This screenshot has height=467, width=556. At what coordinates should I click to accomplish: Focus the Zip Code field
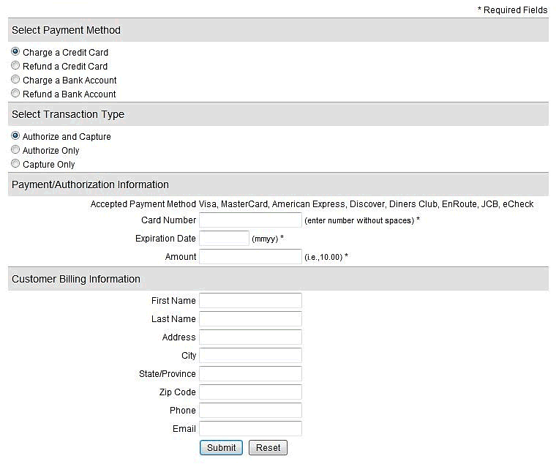pyautogui.click(x=250, y=392)
